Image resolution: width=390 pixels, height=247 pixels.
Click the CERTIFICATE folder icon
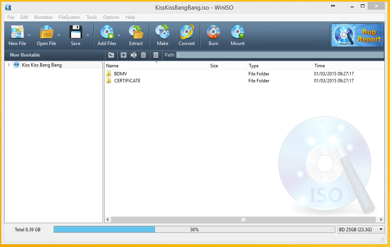point(109,80)
